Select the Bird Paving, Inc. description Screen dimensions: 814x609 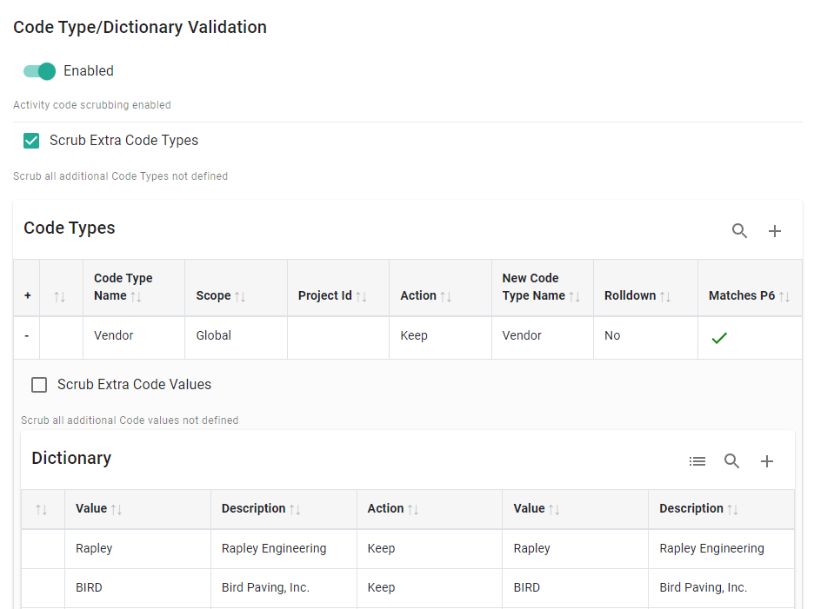(265, 588)
